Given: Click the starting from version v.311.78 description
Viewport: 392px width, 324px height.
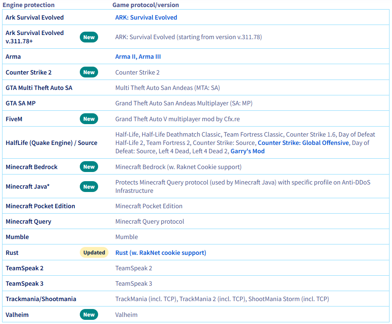Looking at the screenshot, I should (x=188, y=37).
